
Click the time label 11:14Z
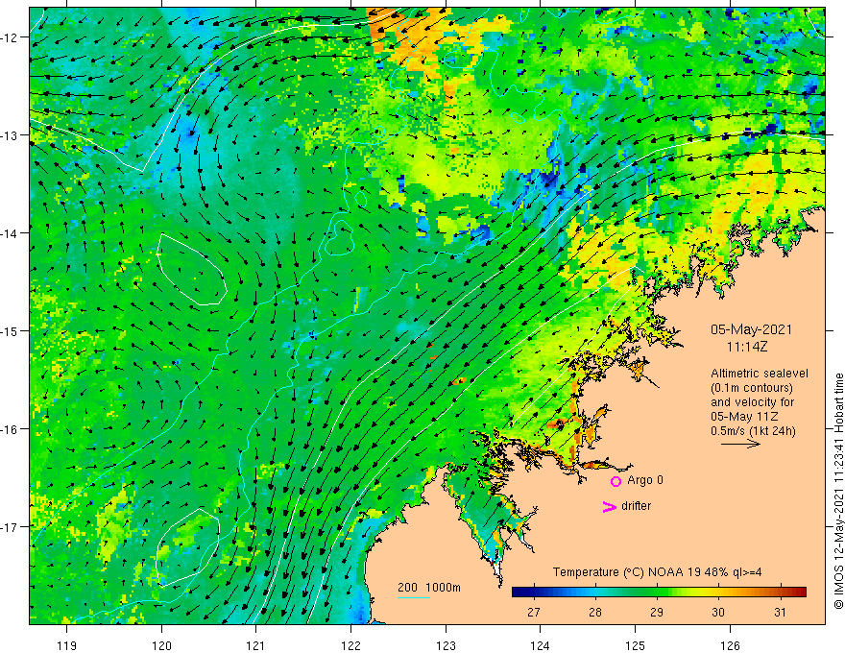747,347
